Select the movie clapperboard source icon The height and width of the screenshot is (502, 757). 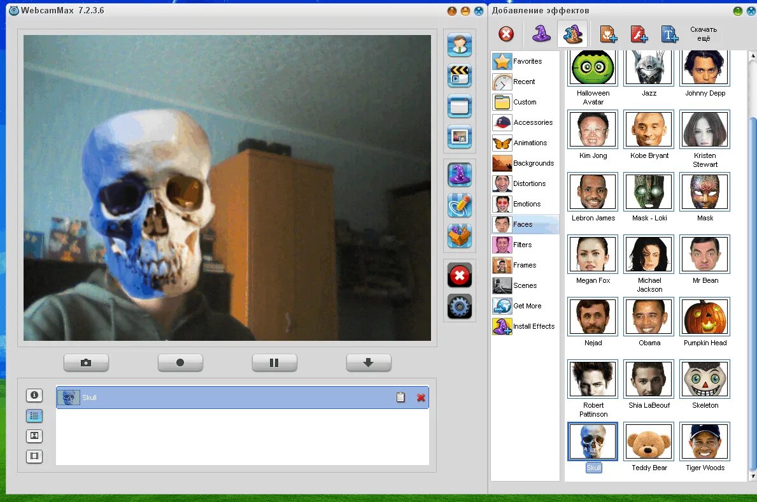point(459,75)
